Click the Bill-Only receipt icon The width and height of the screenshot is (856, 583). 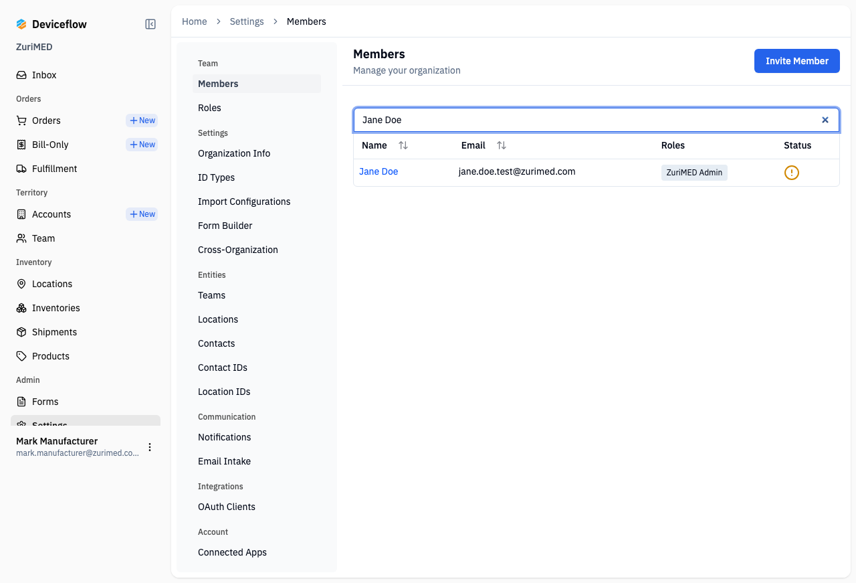click(x=21, y=145)
